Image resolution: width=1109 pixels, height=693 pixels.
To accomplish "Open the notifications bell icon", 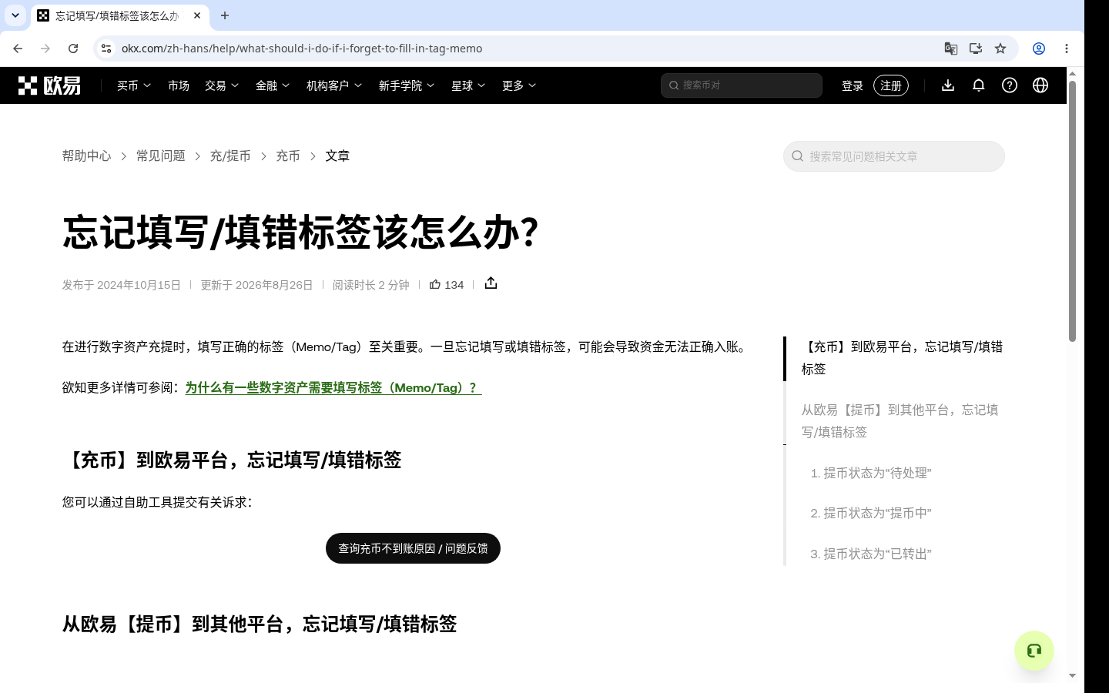I will tap(979, 85).
